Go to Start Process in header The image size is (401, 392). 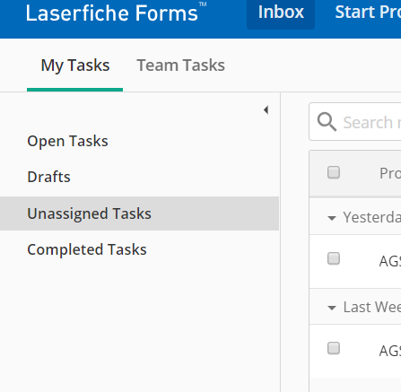(x=368, y=13)
